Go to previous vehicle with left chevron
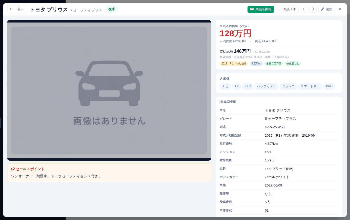 304,9
